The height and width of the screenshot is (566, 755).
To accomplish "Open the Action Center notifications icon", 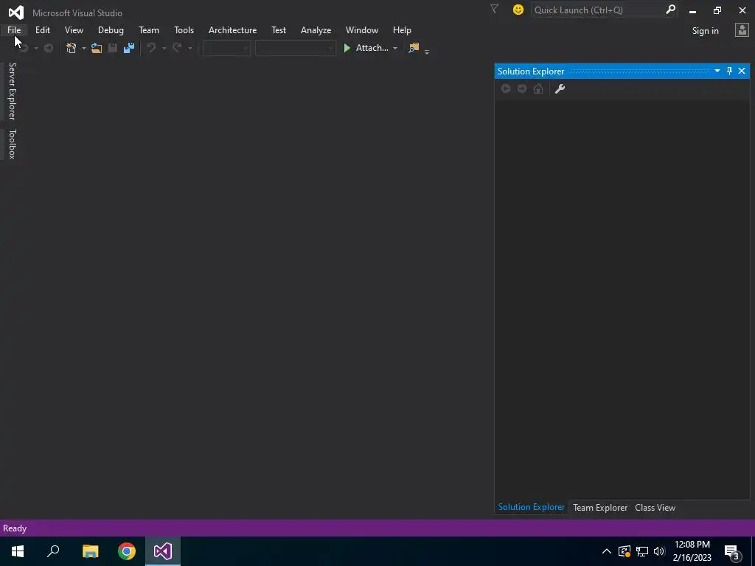I will pos(732,551).
